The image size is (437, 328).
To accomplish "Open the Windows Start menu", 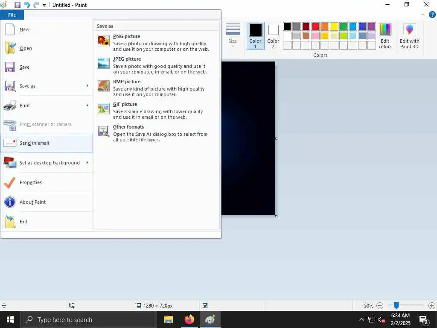I will click(x=10, y=319).
